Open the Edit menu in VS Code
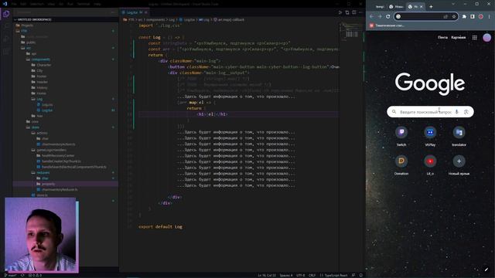The height and width of the screenshot is (278, 495). click(x=23, y=4)
